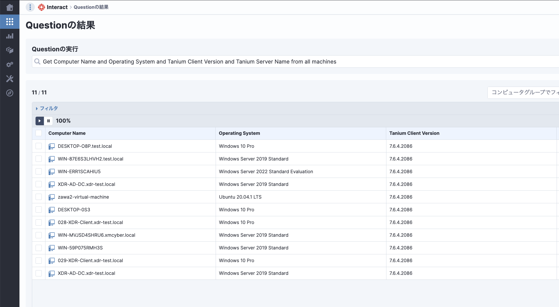The image size is (559, 307).
Task: Check the box for WIN-ERR1SCAHIU5
Action: click(39, 171)
